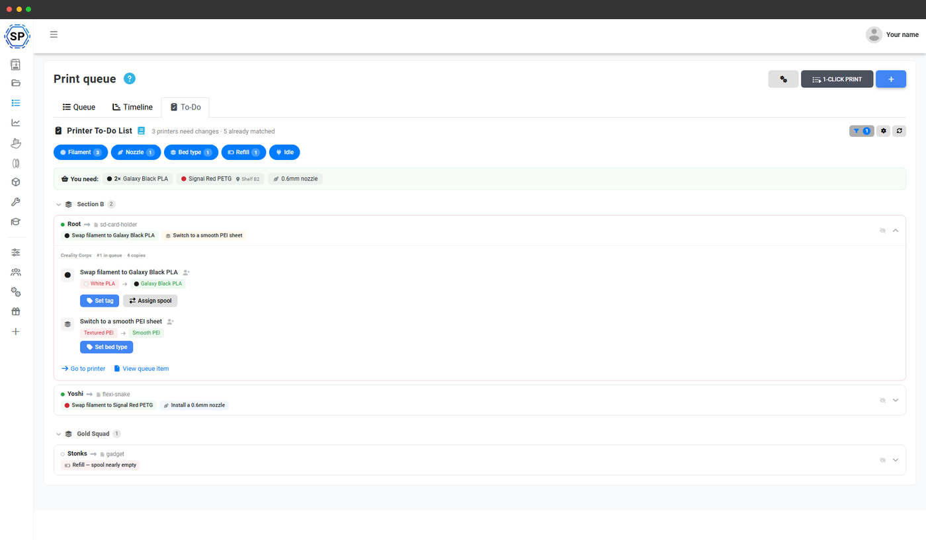926x540 pixels.
Task: Hide the Yoshi printer from list
Action: pyautogui.click(x=882, y=401)
